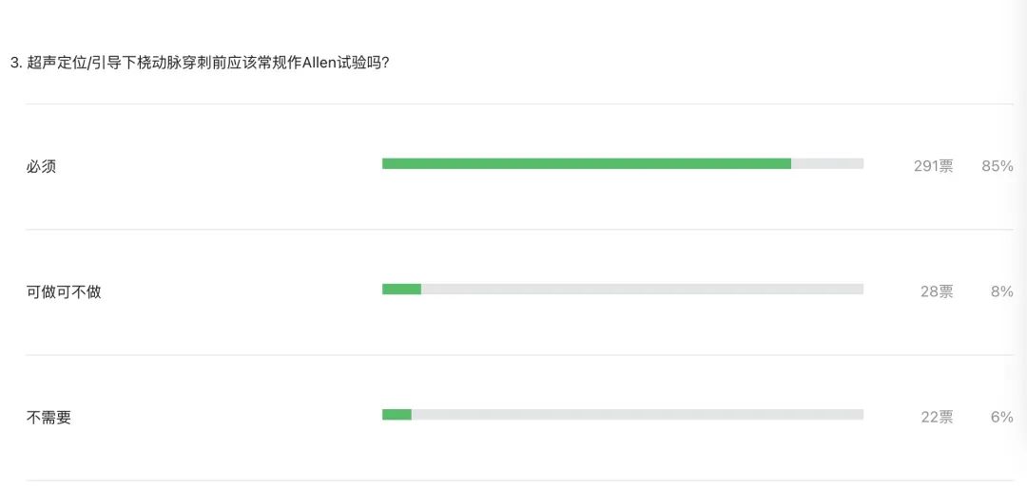This screenshot has height=487, width=1027.
Task: Click the divider line below the question title
Action: pos(519,103)
